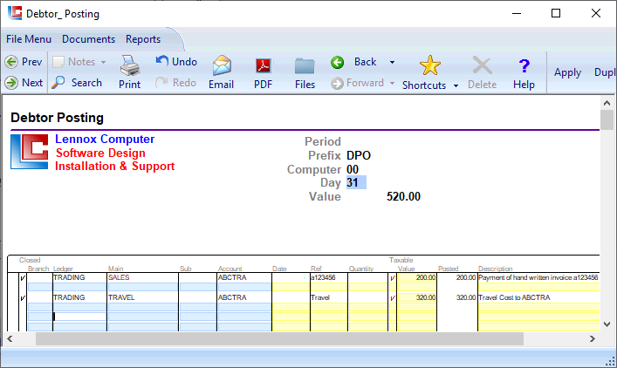Click the Undo arrow button
This screenshot has height=368, width=617.
pos(176,62)
